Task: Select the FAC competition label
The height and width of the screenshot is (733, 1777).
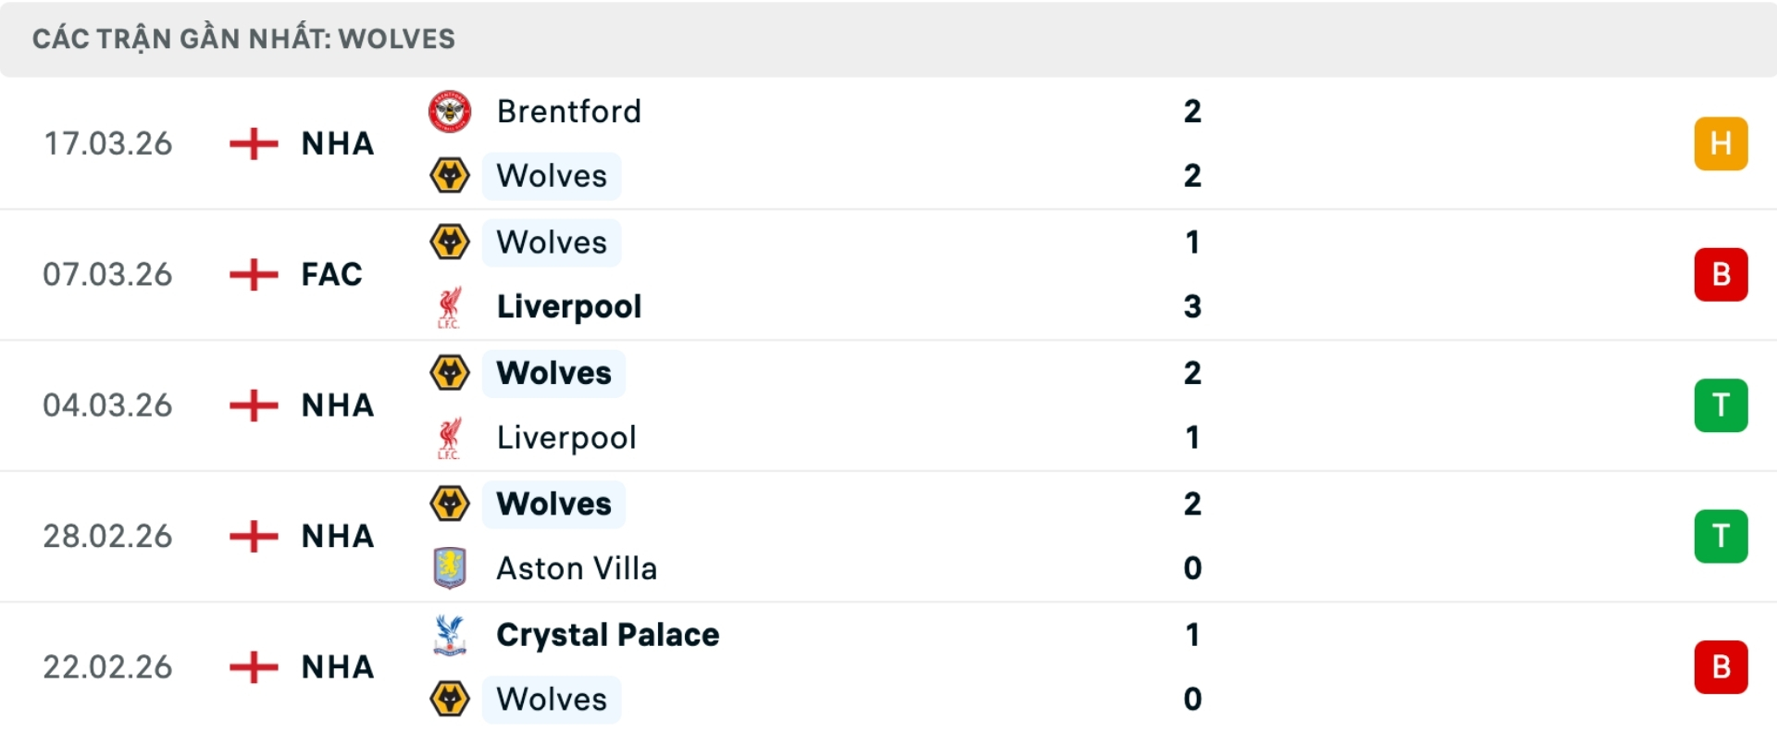Action: coord(331,275)
